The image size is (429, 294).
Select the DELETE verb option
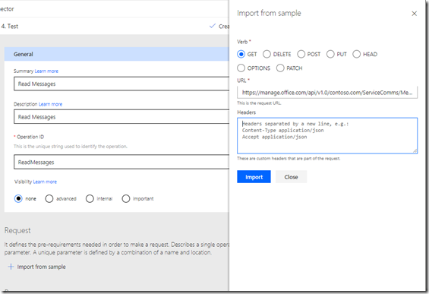(267, 54)
